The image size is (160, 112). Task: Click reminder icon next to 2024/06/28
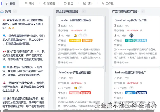click(85, 30)
